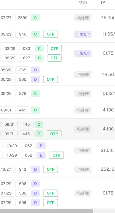Click the 101.127 IP address text
The height and width of the screenshot is (213, 115).
coord(108,93)
